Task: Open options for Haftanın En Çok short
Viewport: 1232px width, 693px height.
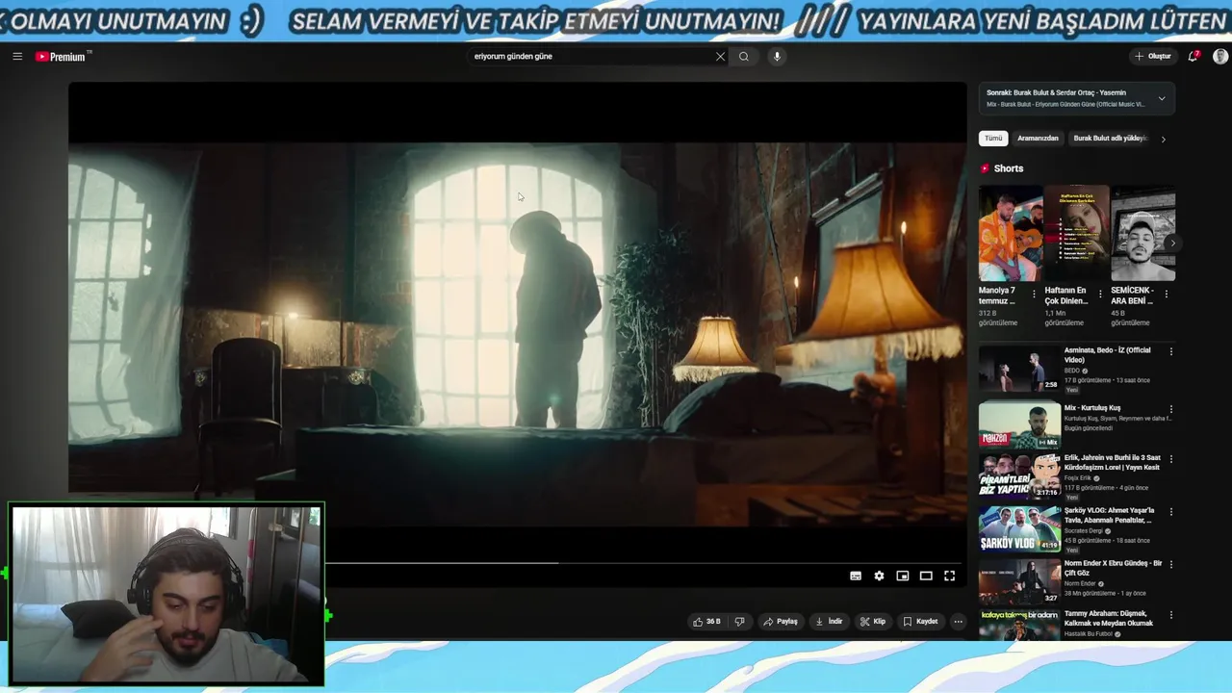Action: (1100, 295)
